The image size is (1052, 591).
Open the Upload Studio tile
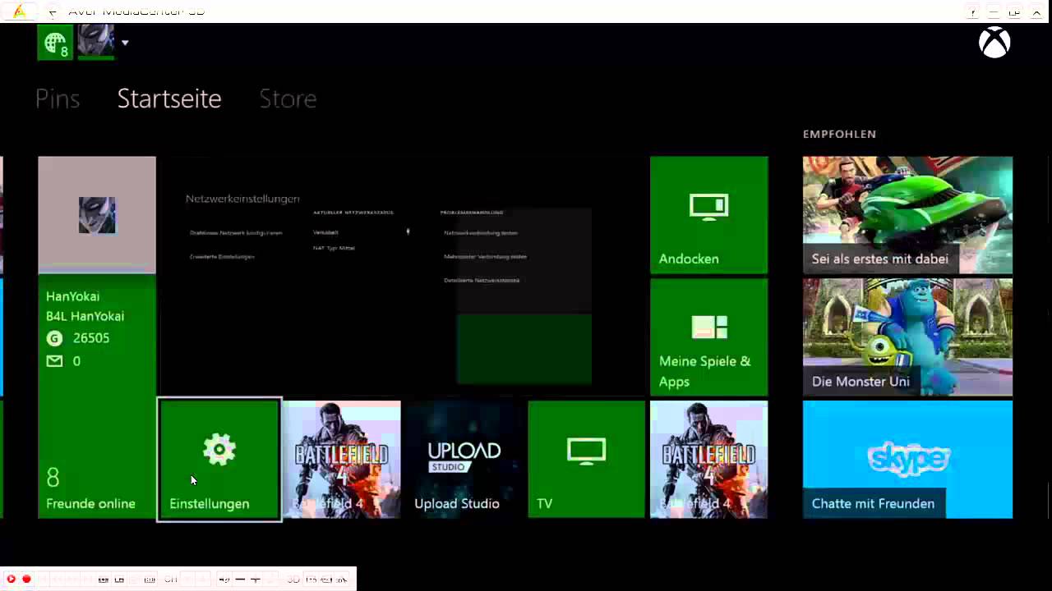click(464, 460)
